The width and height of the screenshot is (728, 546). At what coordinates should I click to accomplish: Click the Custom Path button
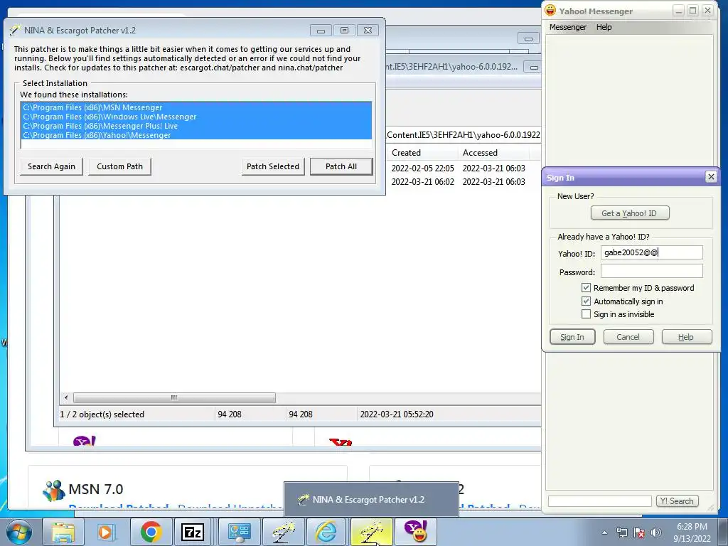click(119, 166)
